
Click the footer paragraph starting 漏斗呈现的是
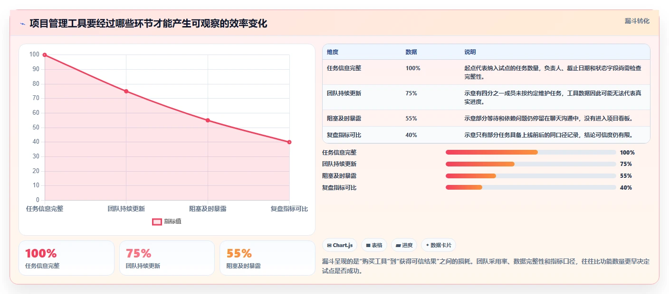486,266
